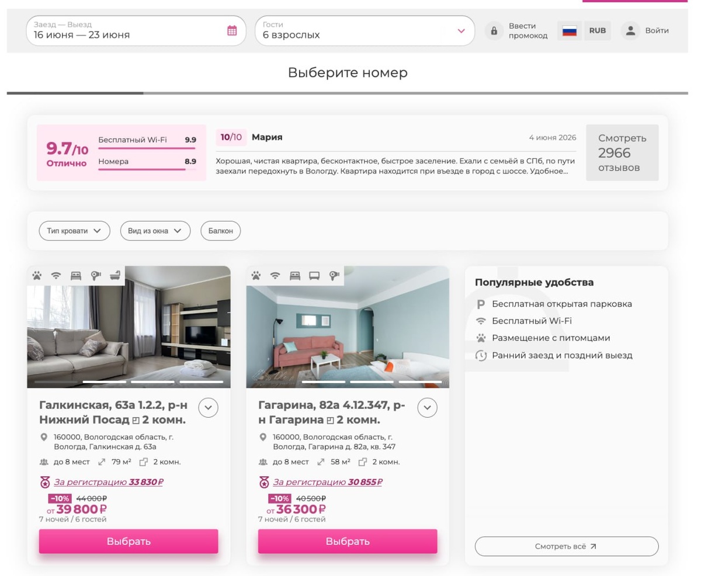Click the 39 800 ₽ price
The image size is (701, 576).
click(81, 509)
